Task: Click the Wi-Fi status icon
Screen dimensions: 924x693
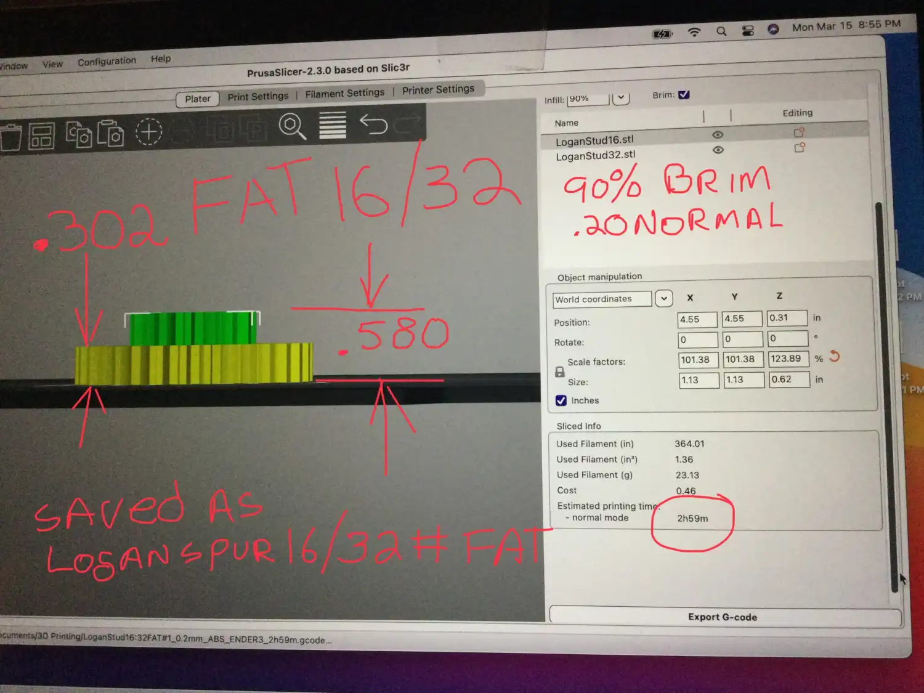Action: 694,32
